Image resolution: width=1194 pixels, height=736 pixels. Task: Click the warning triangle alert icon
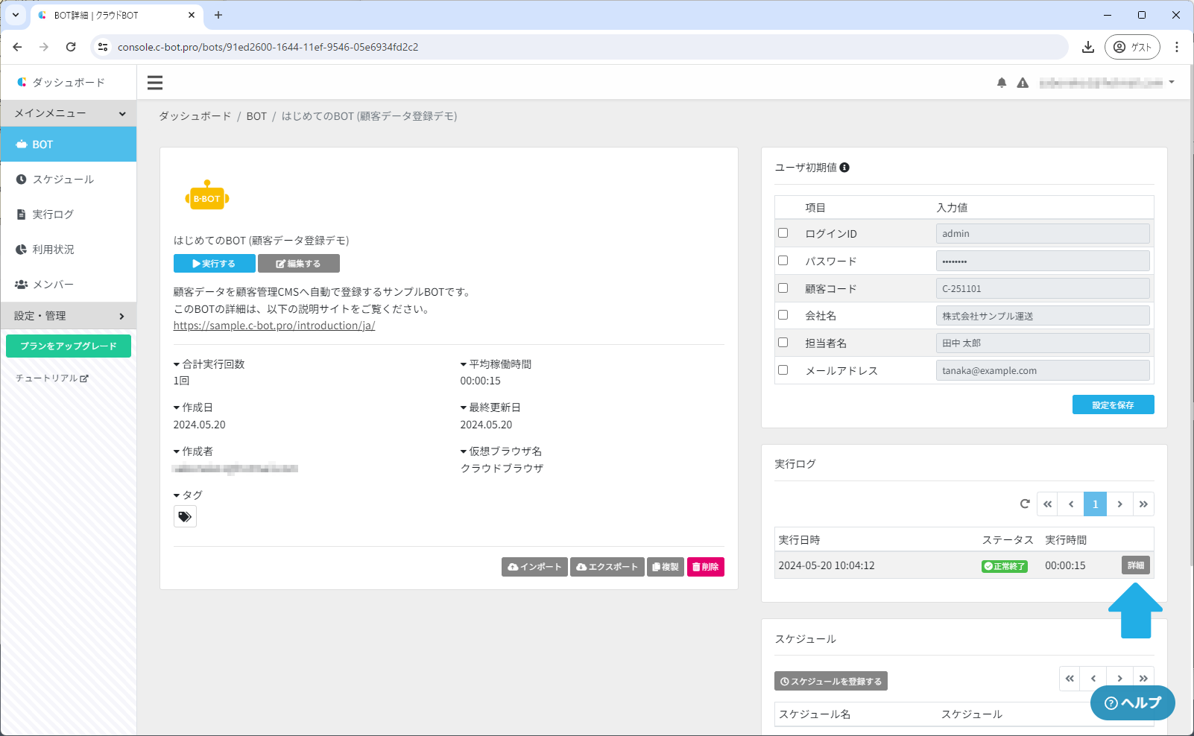coord(1023,83)
